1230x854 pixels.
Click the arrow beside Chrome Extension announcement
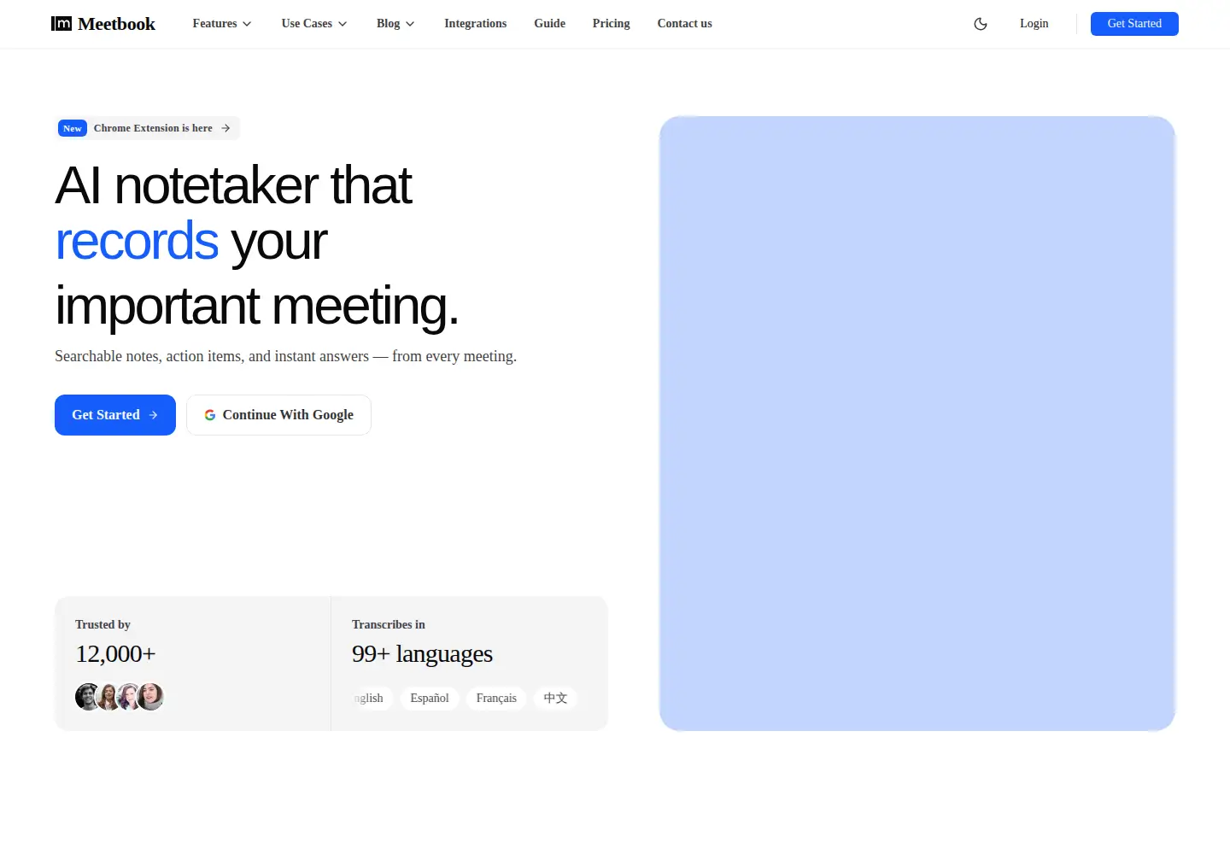tap(225, 128)
